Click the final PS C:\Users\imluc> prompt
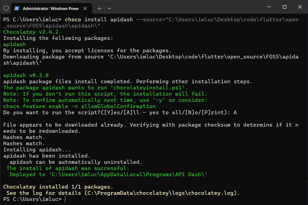Image resolution: width=308 pixels, height=205 pixels. pos(32,199)
